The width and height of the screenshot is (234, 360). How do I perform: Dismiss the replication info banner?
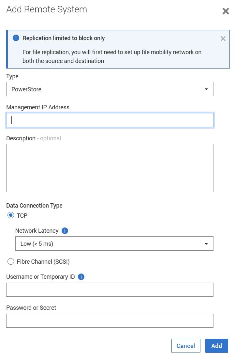223,39
